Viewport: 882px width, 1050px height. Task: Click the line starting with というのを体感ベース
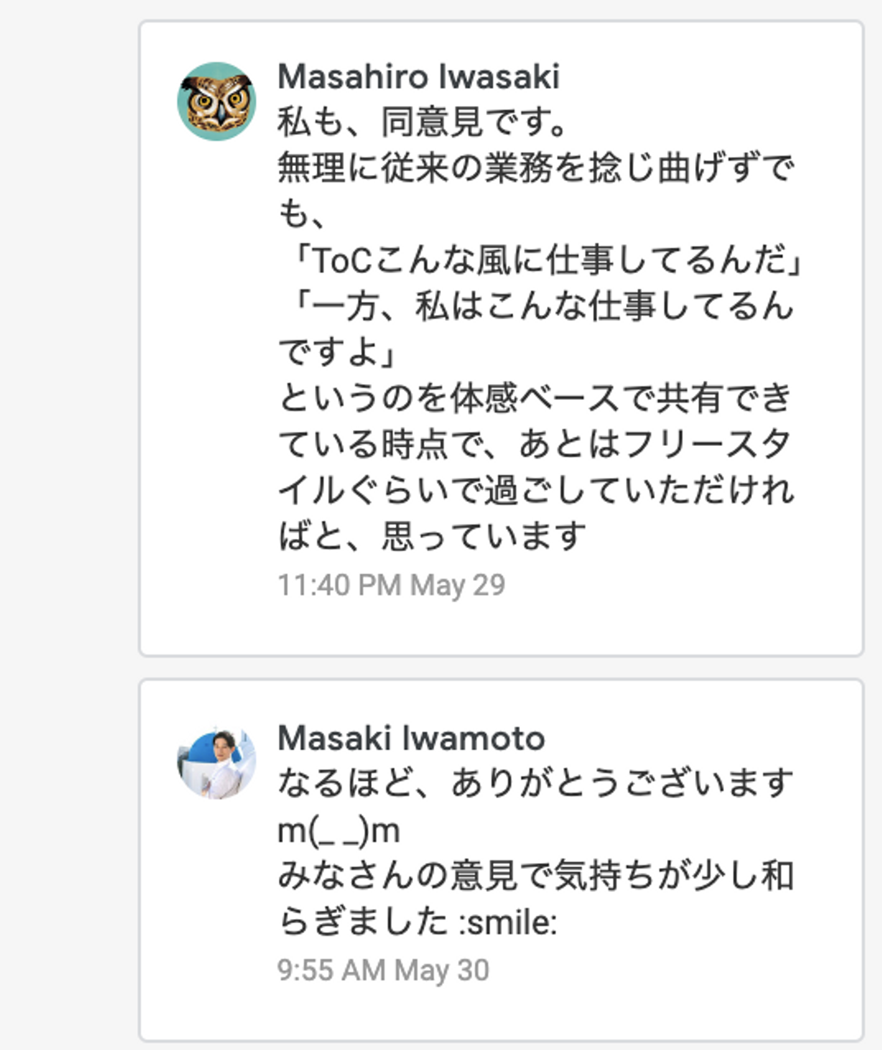pos(535,398)
